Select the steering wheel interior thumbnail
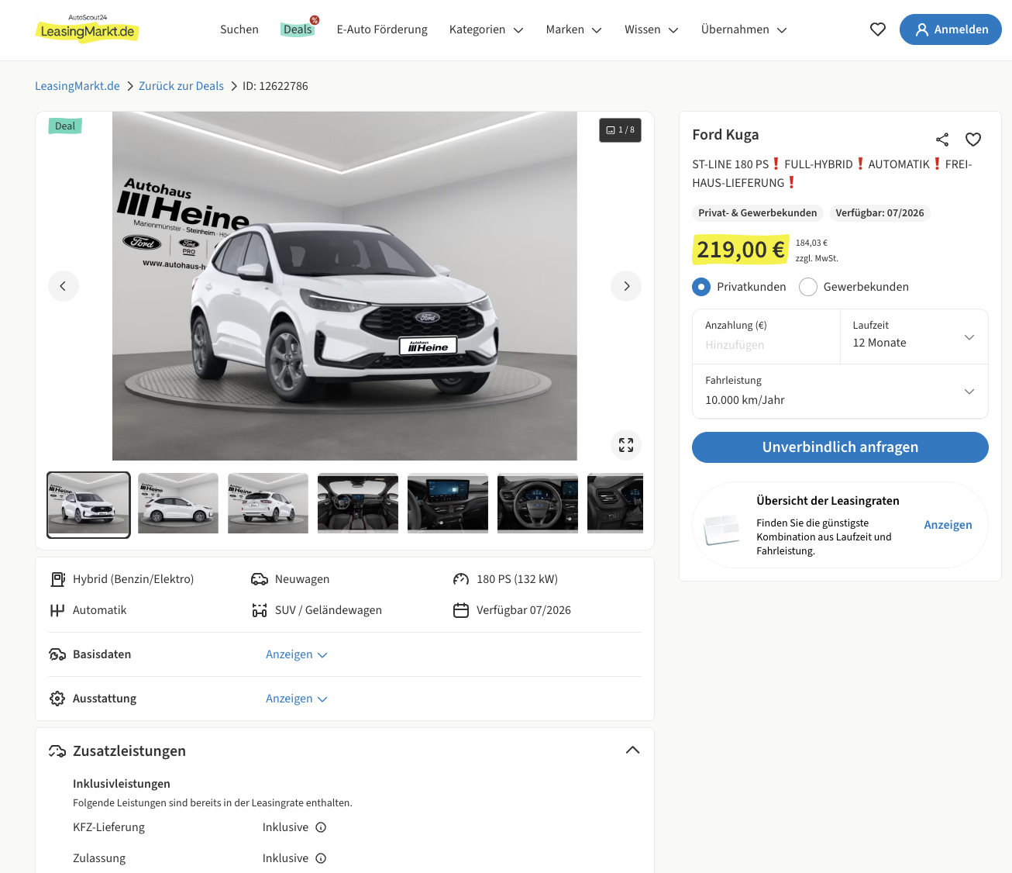This screenshot has width=1012, height=873. pyautogui.click(x=537, y=503)
